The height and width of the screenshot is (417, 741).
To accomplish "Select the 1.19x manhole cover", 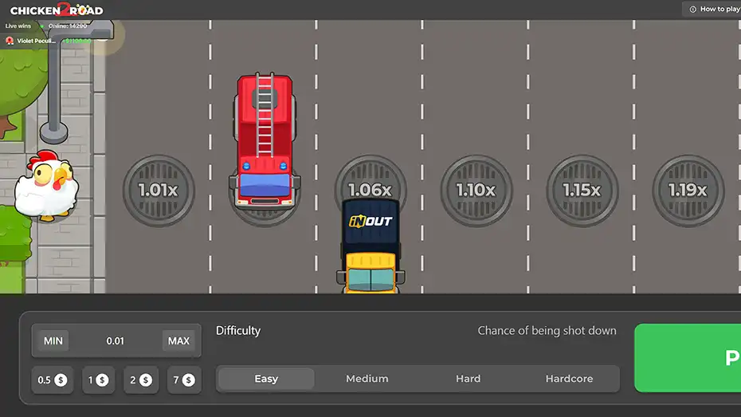I will [688, 191].
